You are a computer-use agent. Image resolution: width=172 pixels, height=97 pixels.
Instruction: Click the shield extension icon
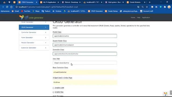pyautogui.click(x=161, y=7)
